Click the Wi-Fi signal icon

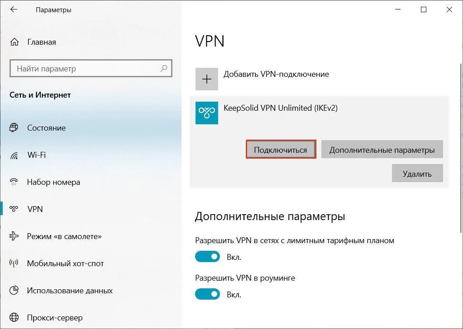click(14, 155)
